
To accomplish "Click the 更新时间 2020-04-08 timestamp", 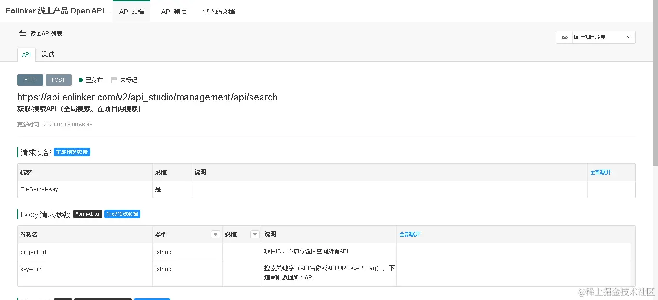I will click(55, 125).
